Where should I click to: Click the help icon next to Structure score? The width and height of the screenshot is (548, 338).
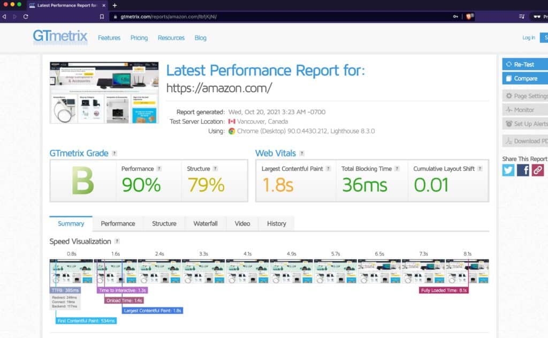(215, 169)
